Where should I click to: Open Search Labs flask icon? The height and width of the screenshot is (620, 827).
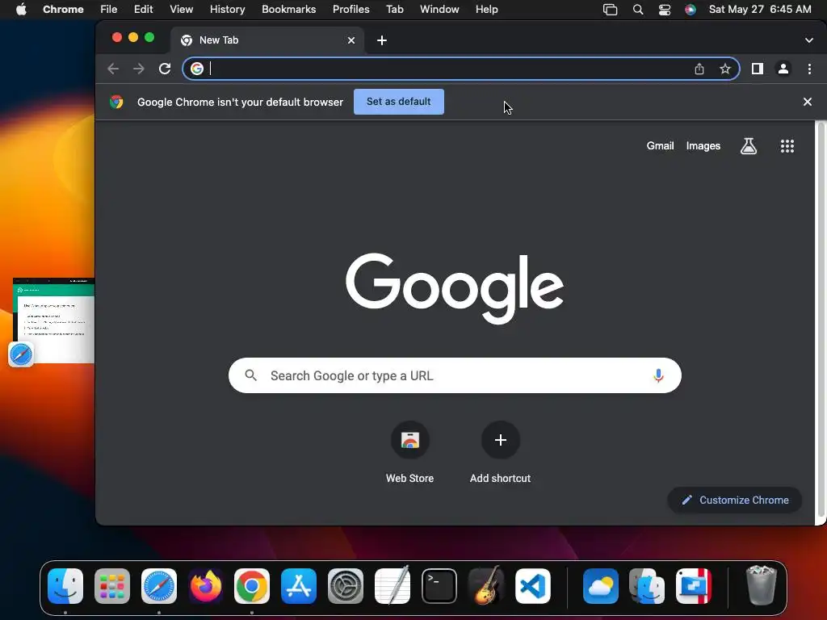tap(749, 146)
